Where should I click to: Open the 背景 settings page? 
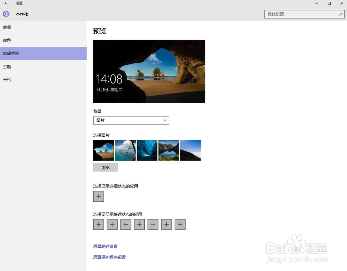click(x=43, y=27)
